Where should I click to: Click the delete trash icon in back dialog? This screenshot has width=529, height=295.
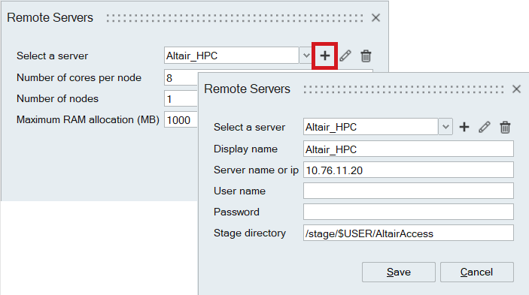tap(366, 56)
